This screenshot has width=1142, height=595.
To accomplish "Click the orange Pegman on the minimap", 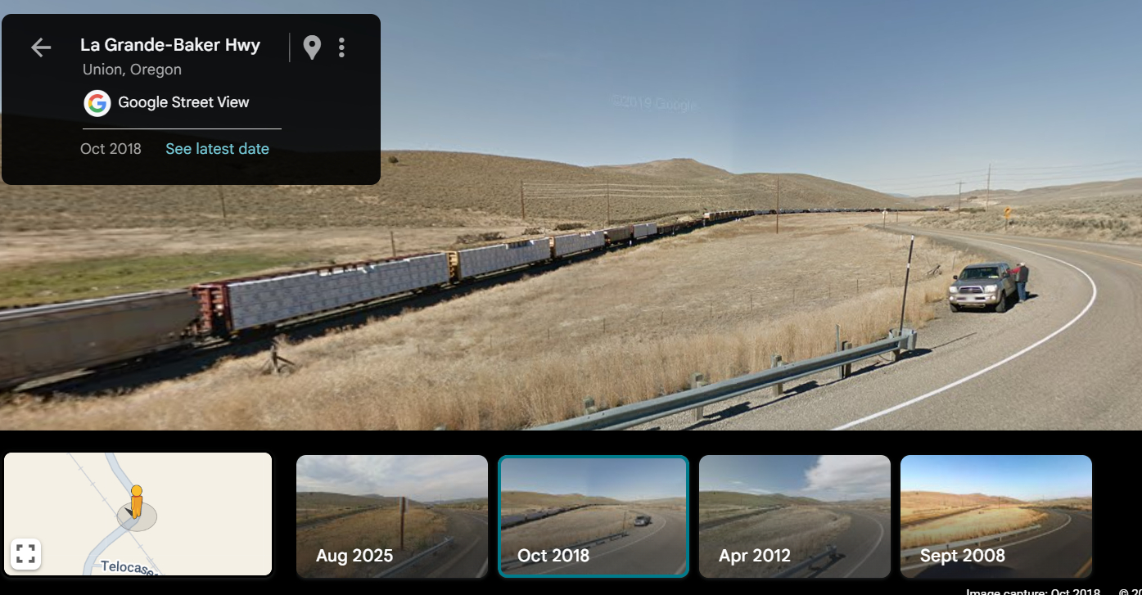I will [136, 501].
